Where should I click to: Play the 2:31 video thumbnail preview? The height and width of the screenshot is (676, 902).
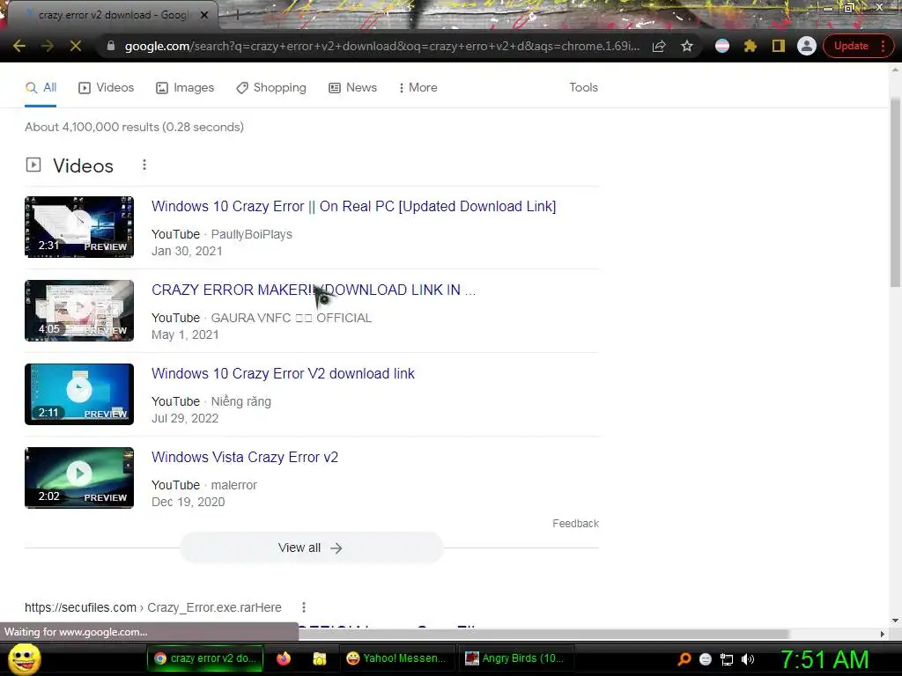[79, 227]
